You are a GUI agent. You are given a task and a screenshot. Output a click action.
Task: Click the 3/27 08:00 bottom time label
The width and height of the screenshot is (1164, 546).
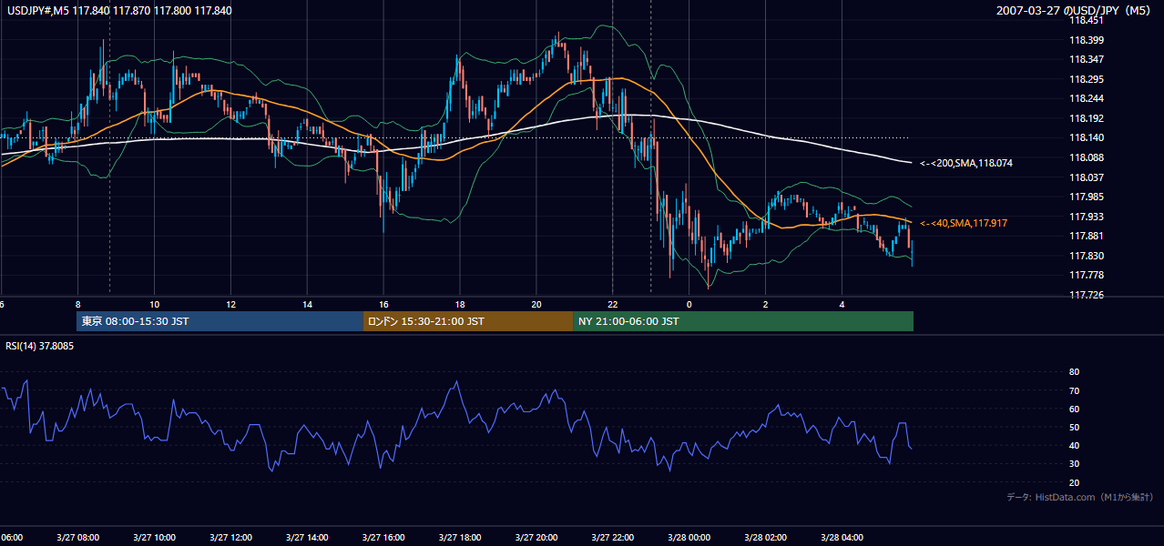point(77,538)
